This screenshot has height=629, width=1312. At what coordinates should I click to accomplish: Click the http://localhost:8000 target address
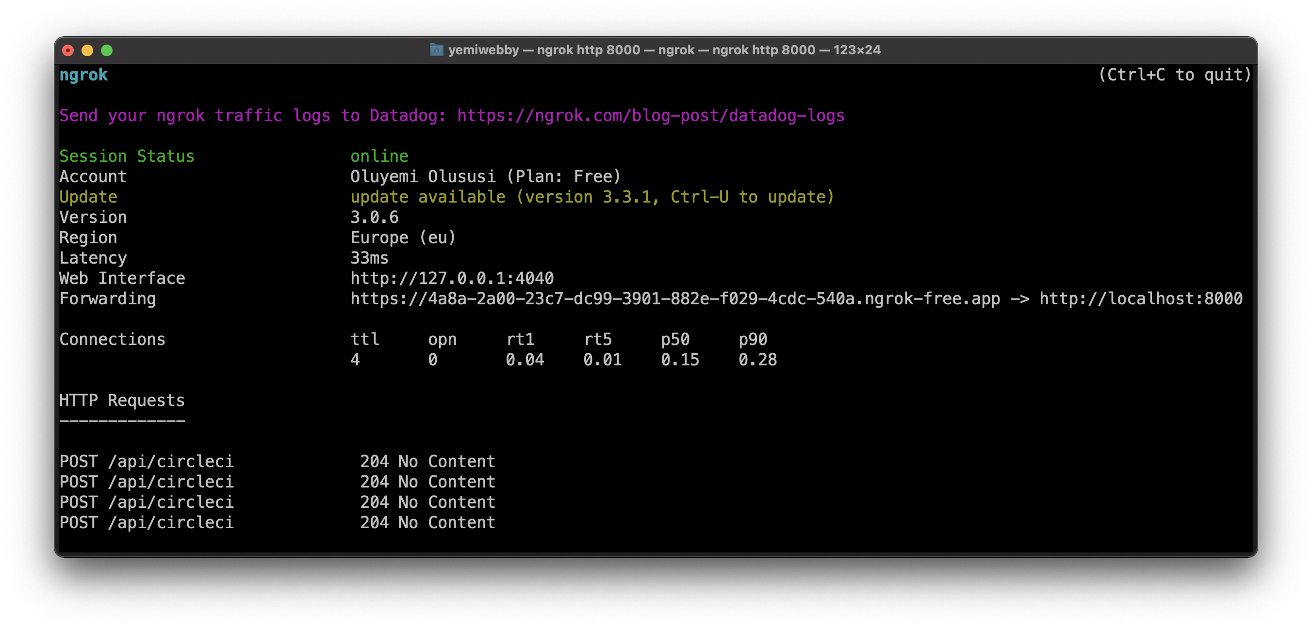point(1140,299)
